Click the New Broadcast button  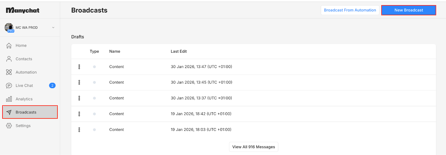tap(408, 10)
